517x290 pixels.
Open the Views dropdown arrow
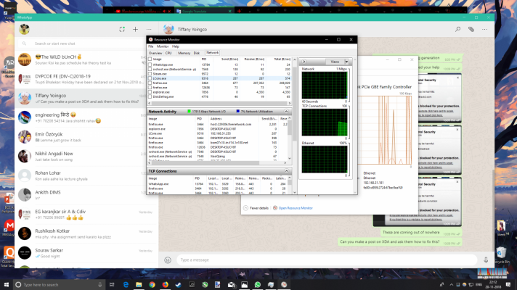(x=346, y=62)
